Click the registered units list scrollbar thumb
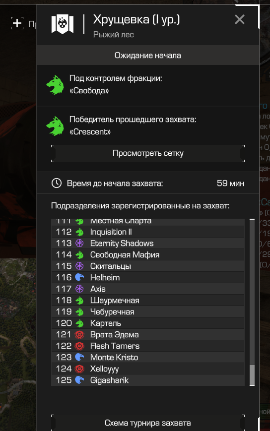270x431 pixels. [x=252, y=375]
